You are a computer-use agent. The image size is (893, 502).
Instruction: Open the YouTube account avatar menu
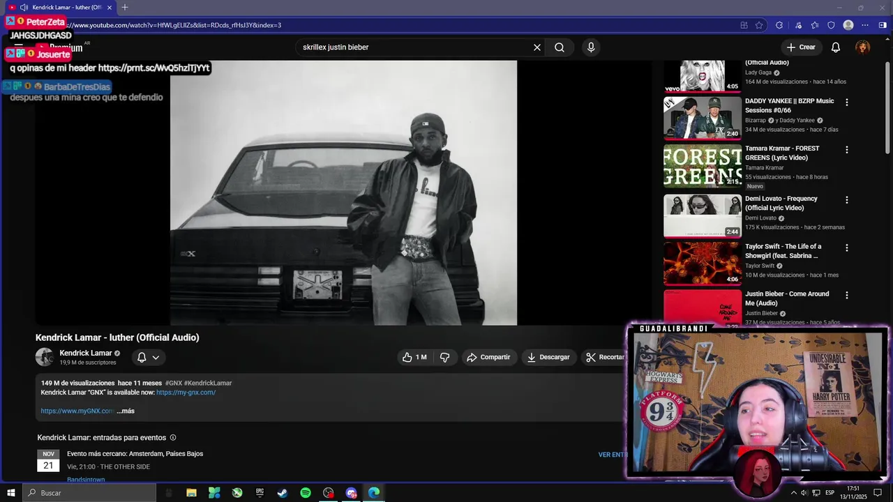[x=863, y=47]
